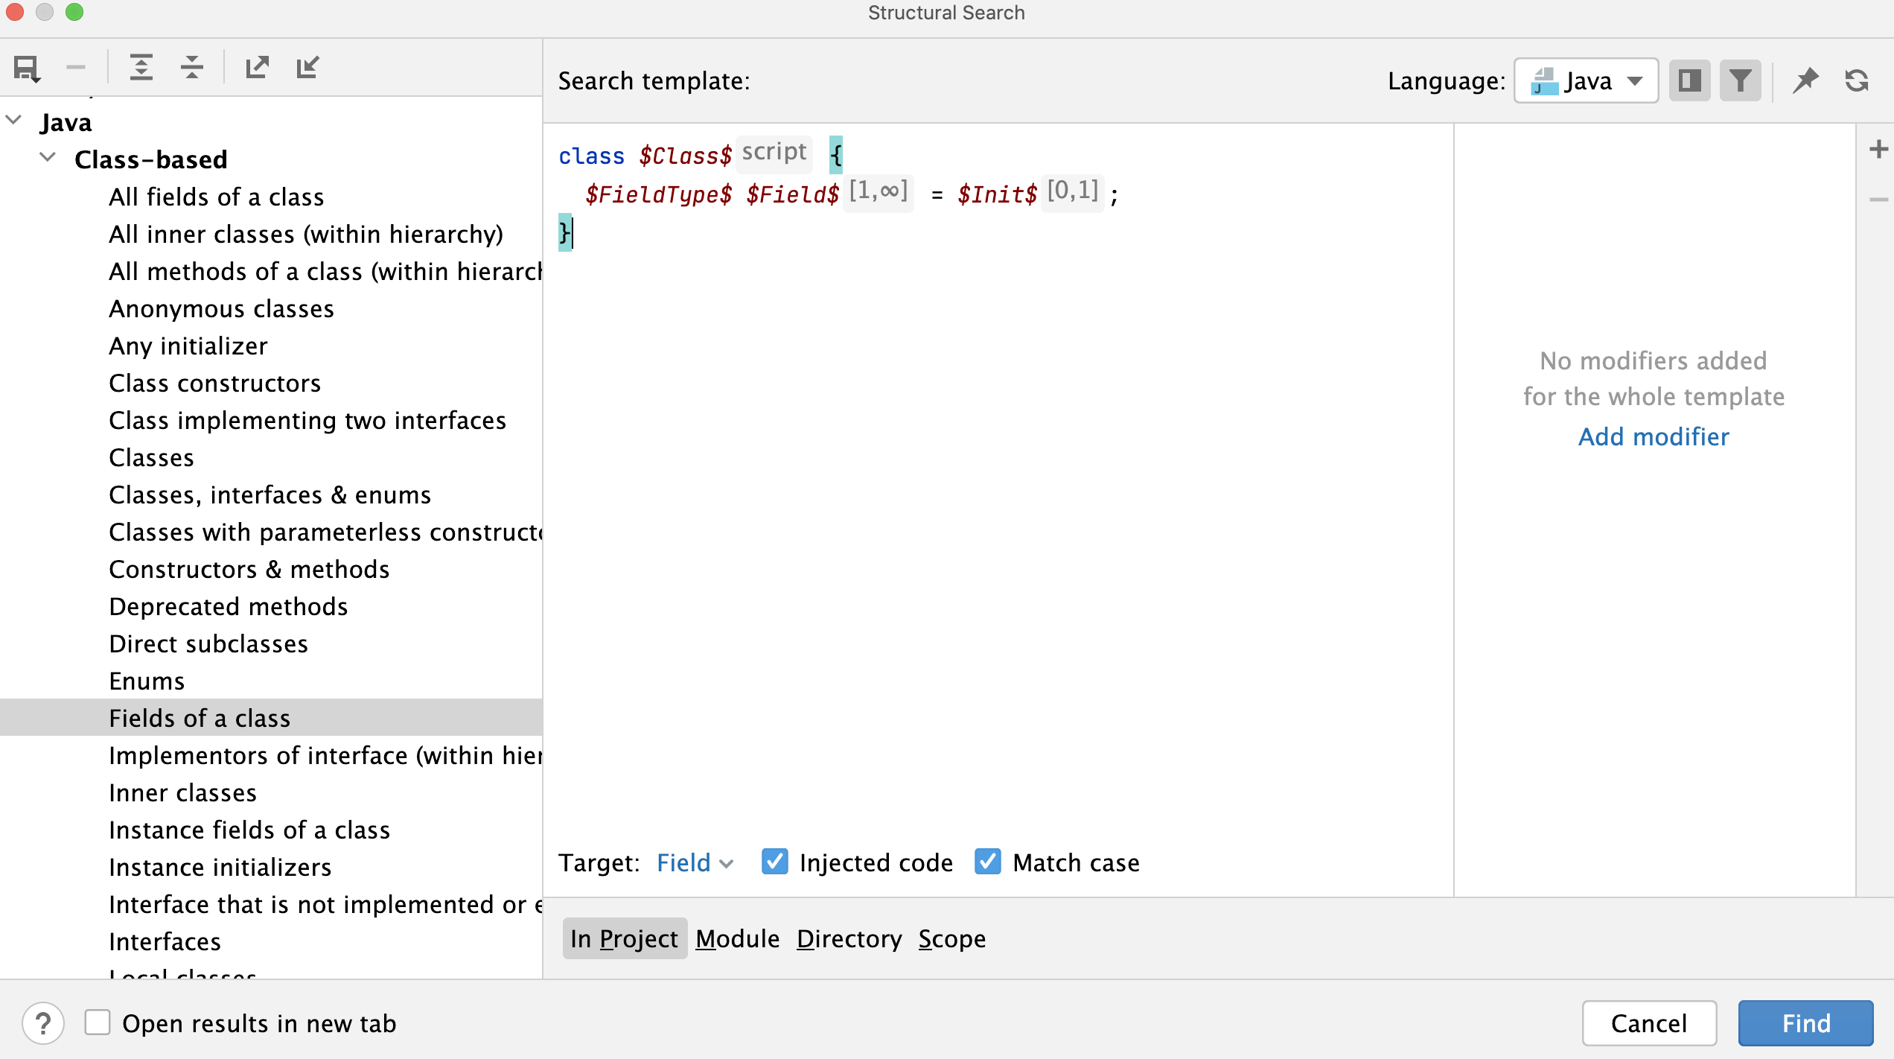Click the collapse all icon in left panel

tap(188, 68)
